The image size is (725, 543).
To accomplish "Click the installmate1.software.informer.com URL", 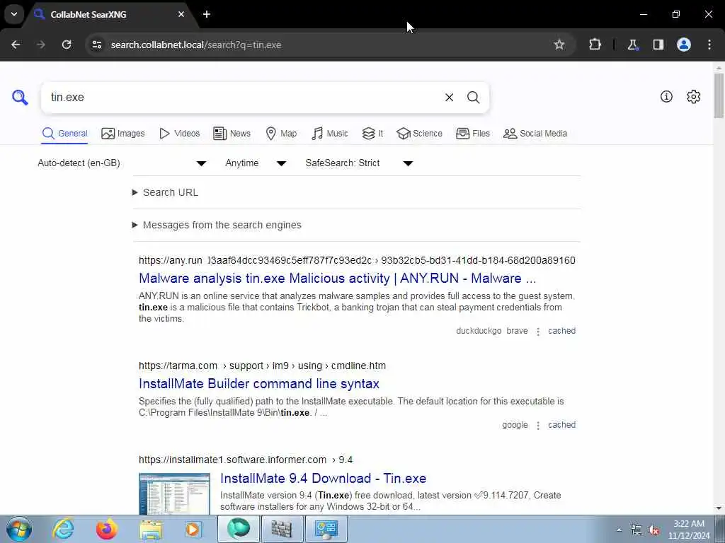I will (246, 460).
